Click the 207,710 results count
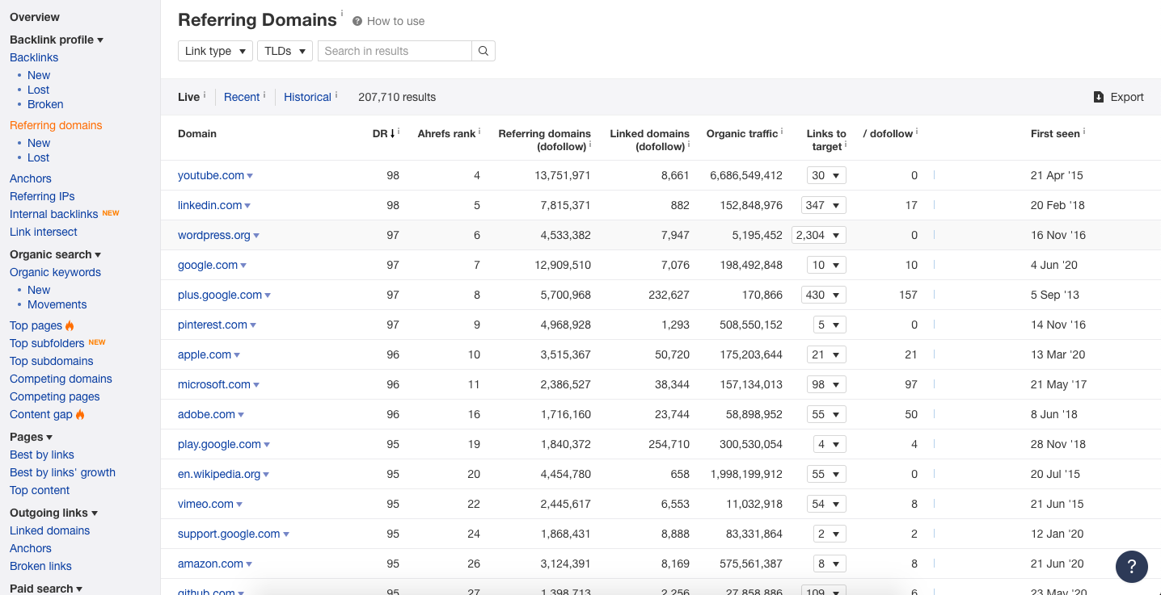 (397, 97)
